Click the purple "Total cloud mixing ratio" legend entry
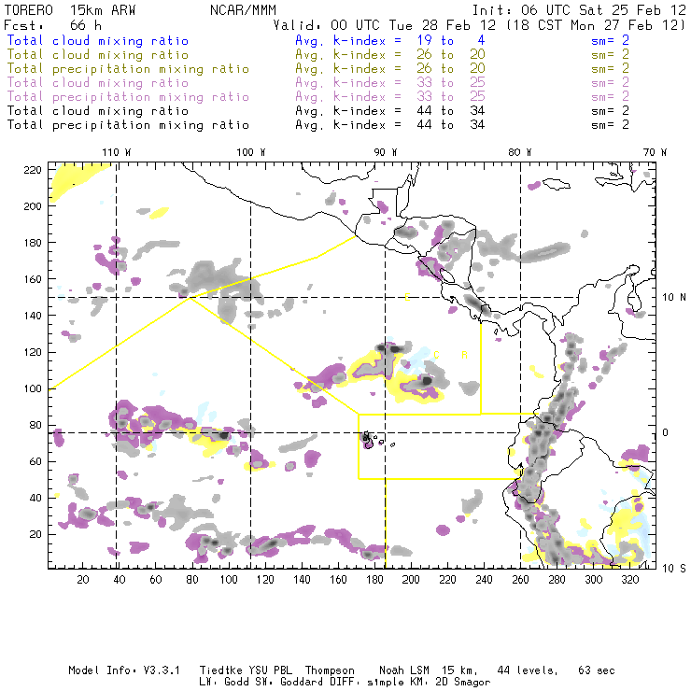 coord(98,83)
